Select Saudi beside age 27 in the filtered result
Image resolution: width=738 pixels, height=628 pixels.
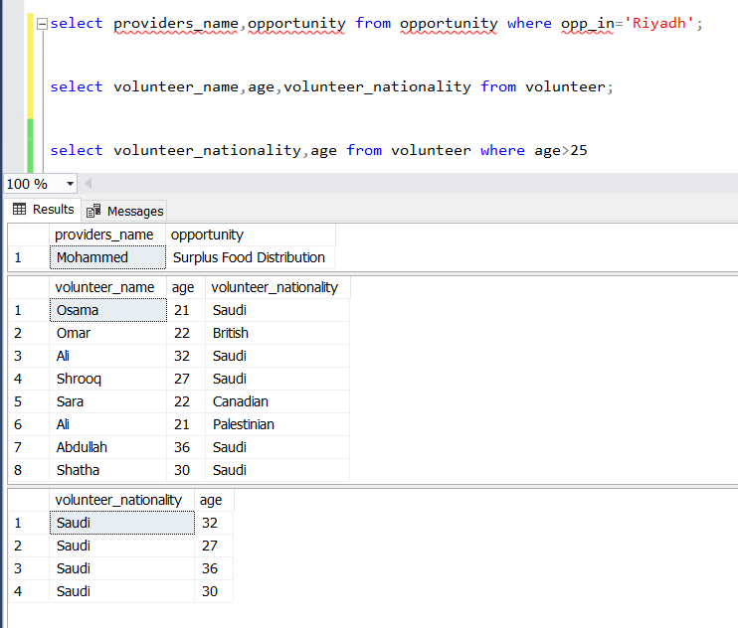[122, 547]
